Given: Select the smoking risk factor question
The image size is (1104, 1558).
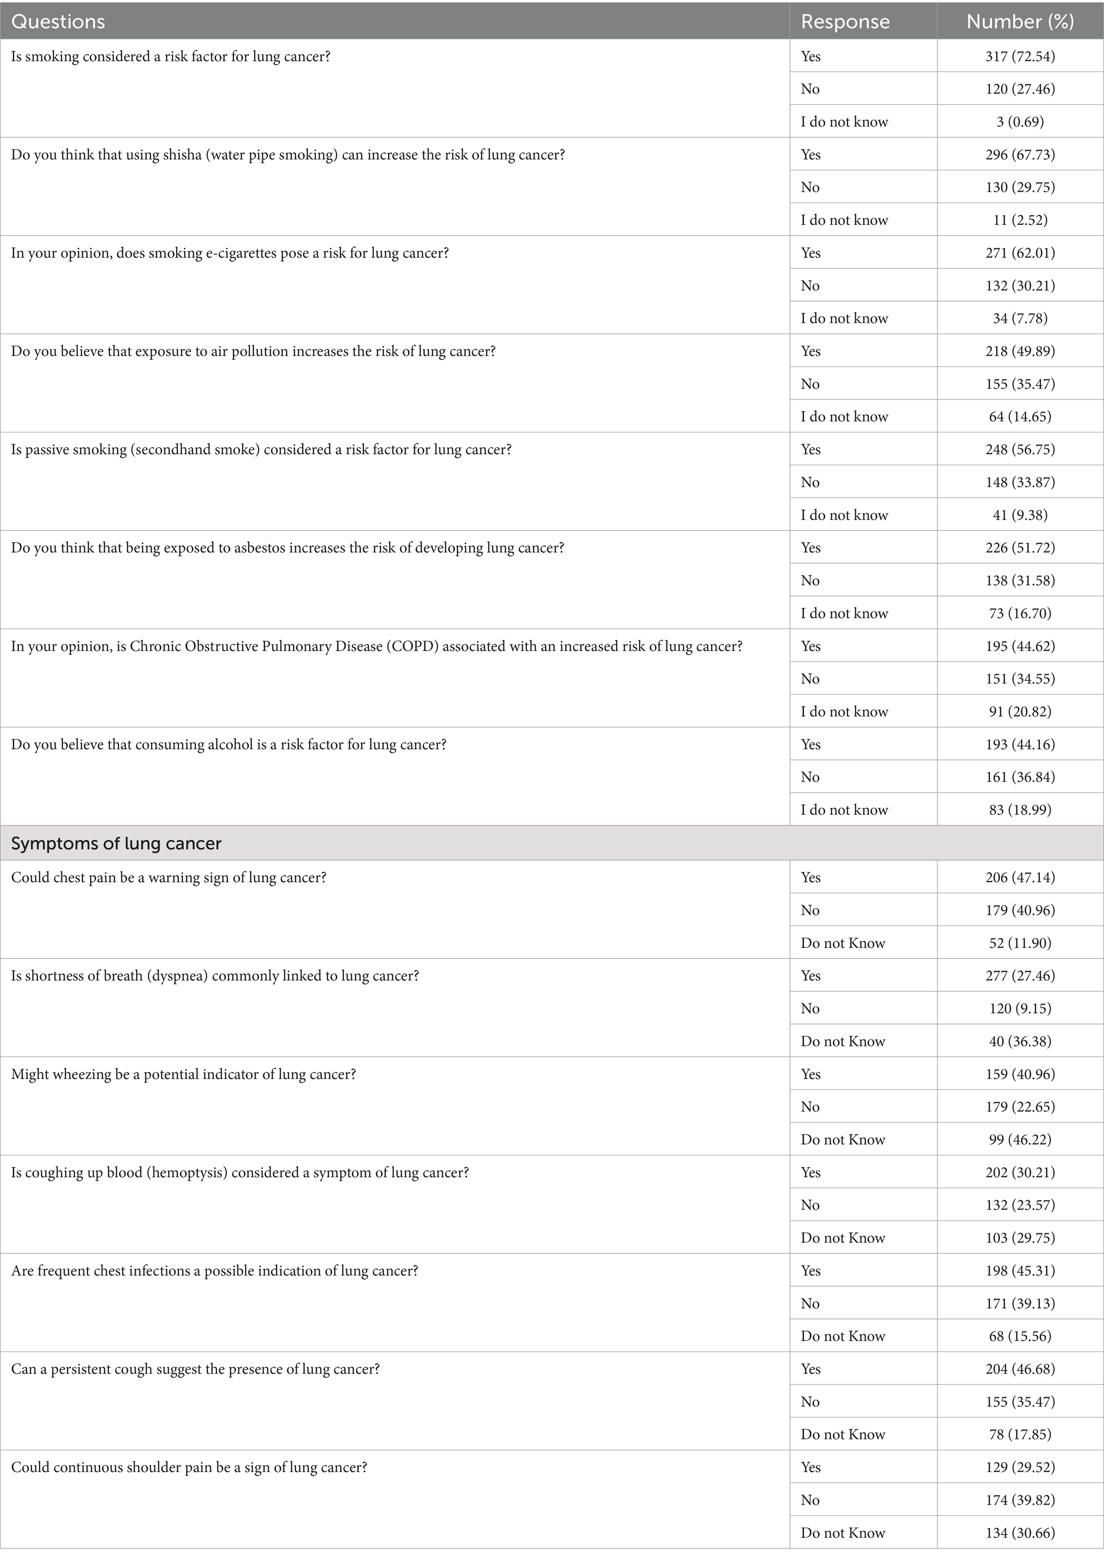Looking at the screenshot, I should (171, 57).
